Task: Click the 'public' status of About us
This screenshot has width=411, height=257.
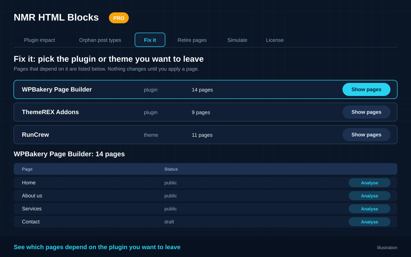Action: click(x=171, y=196)
